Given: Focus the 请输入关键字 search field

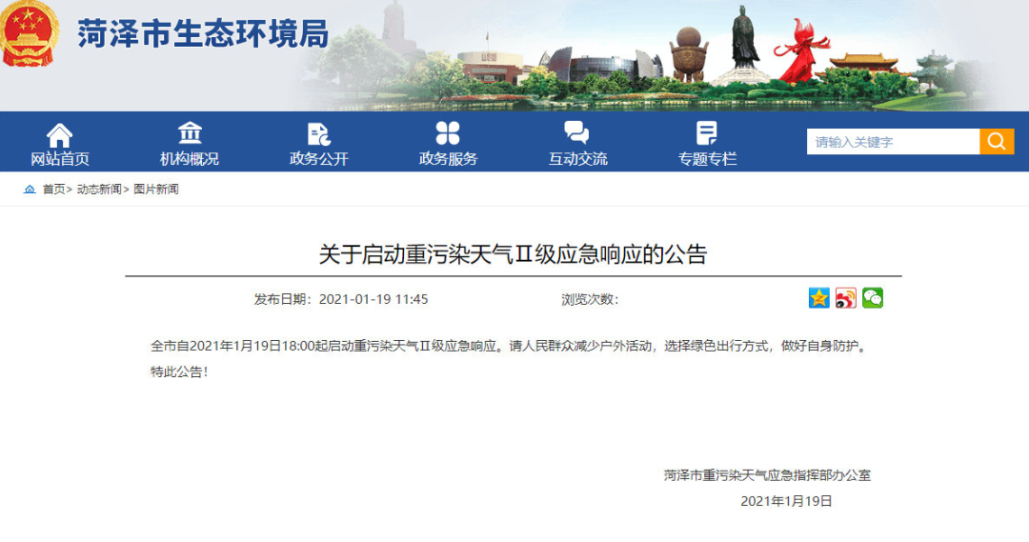Looking at the screenshot, I should (893, 142).
